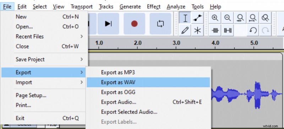The image size is (284, 129).
Task: Toggle the Loop playback button
Action: (x=160, y=23)
